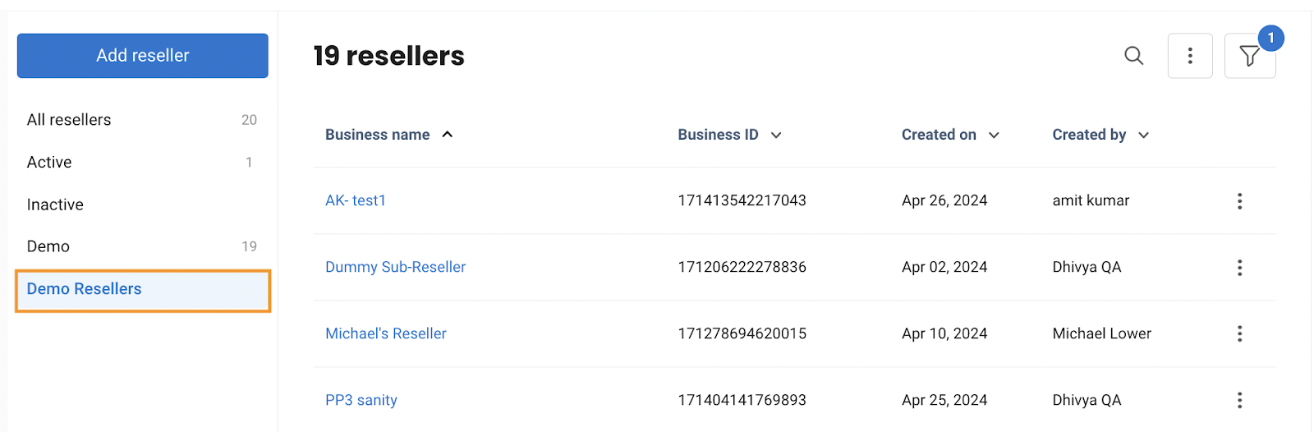This screenshot has width=1314, height=432.
Task: Sort by Business name arrow
Action: click(447, 135)
